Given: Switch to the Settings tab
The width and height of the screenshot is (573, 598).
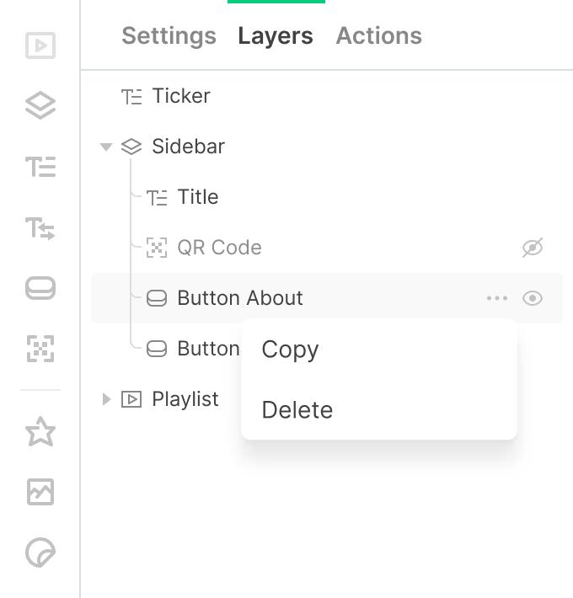Looking at the screenshot, I should pyautogui.click(x=169, y=36).
